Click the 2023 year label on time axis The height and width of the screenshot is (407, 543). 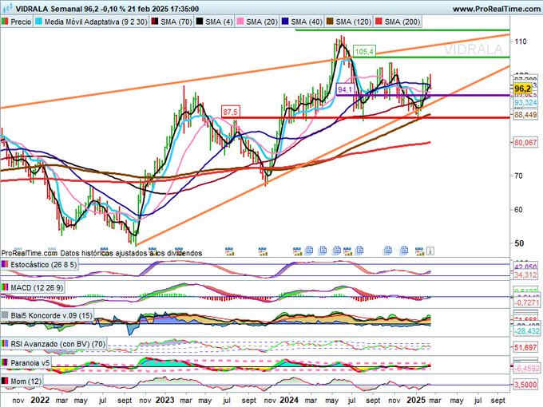(164, 400)
